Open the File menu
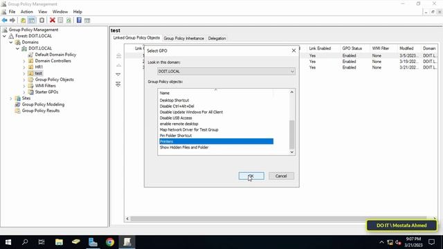This screenshot has height=249, width=443. 12,12
